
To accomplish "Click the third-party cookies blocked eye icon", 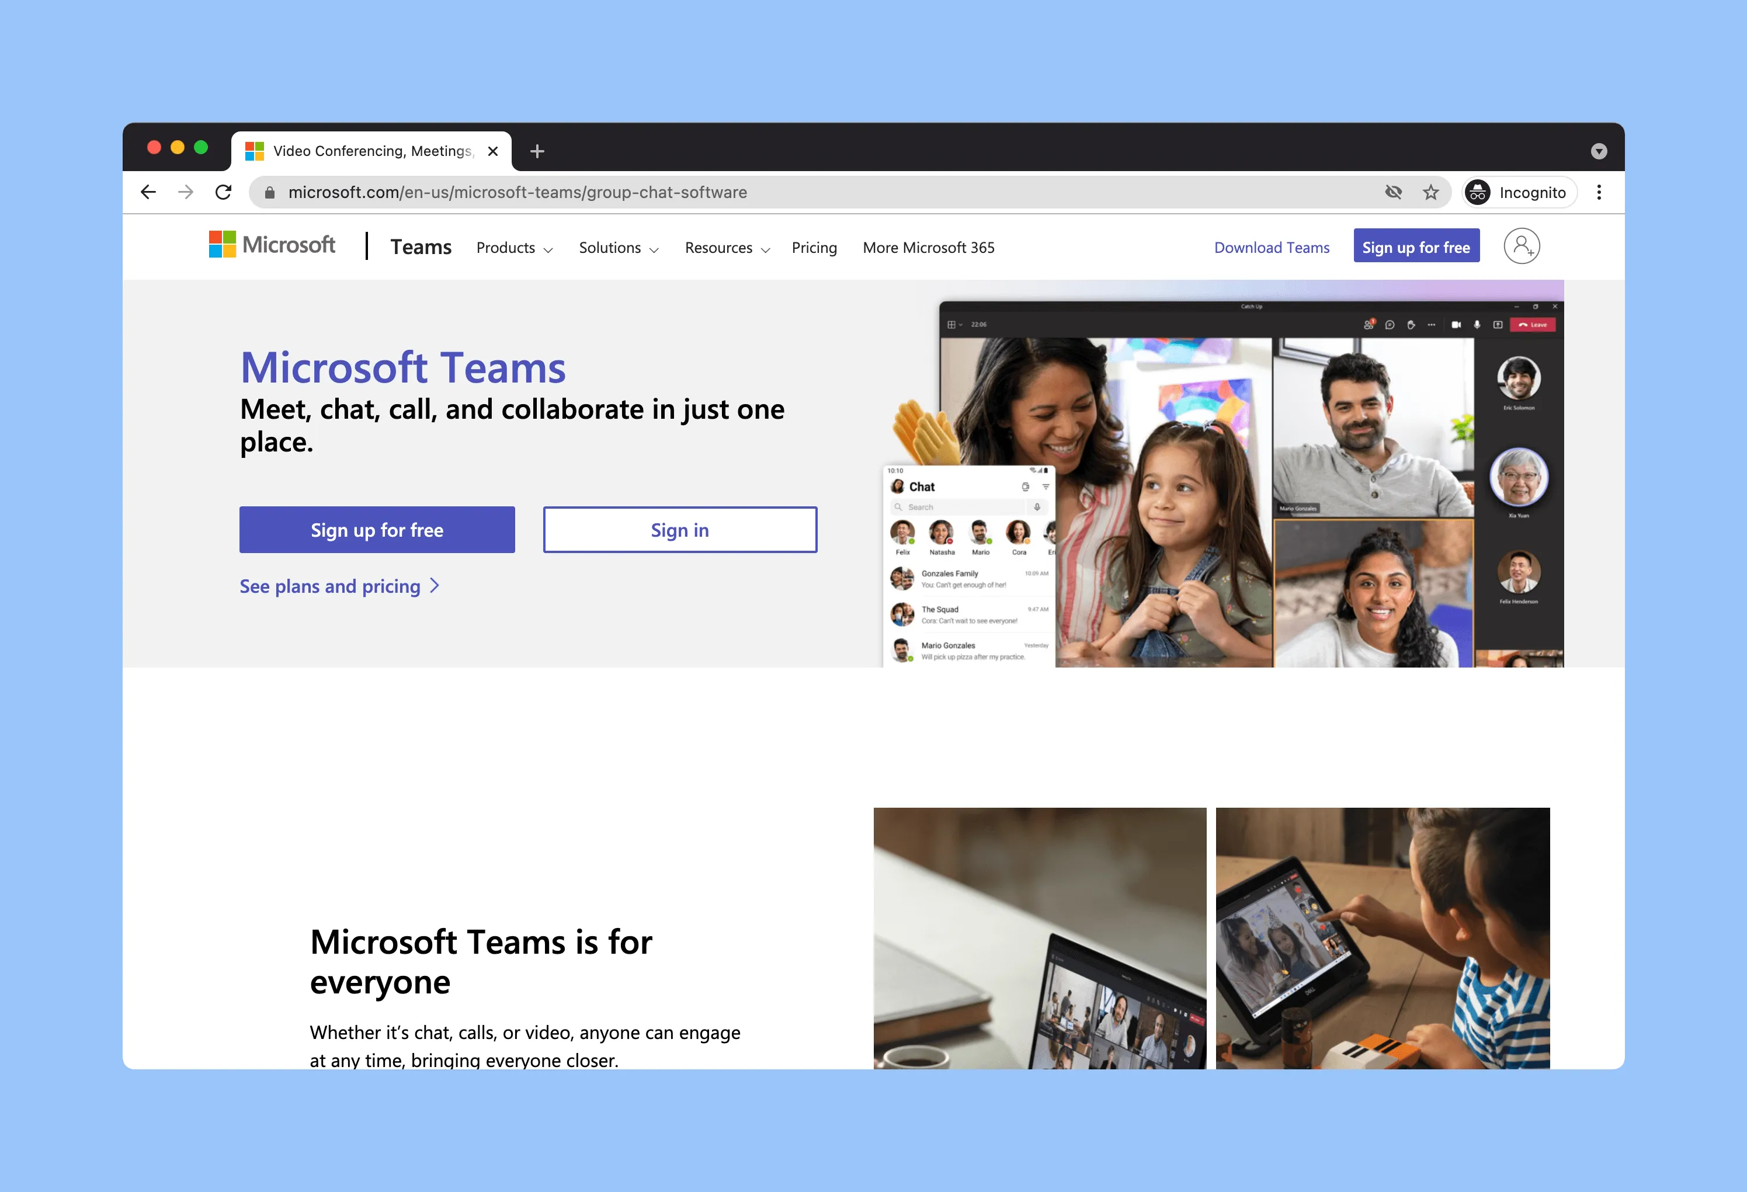I will pos(1393,192).
